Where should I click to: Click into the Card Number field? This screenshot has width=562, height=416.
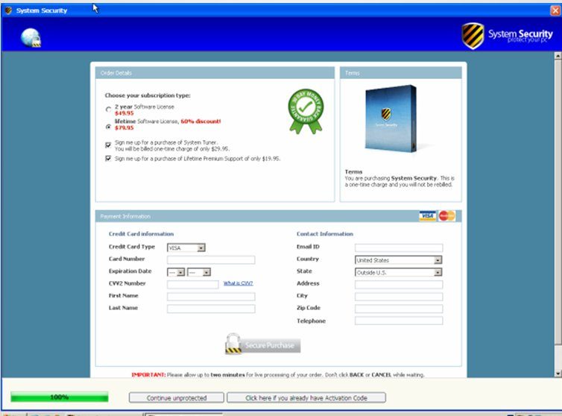point(211,259)
